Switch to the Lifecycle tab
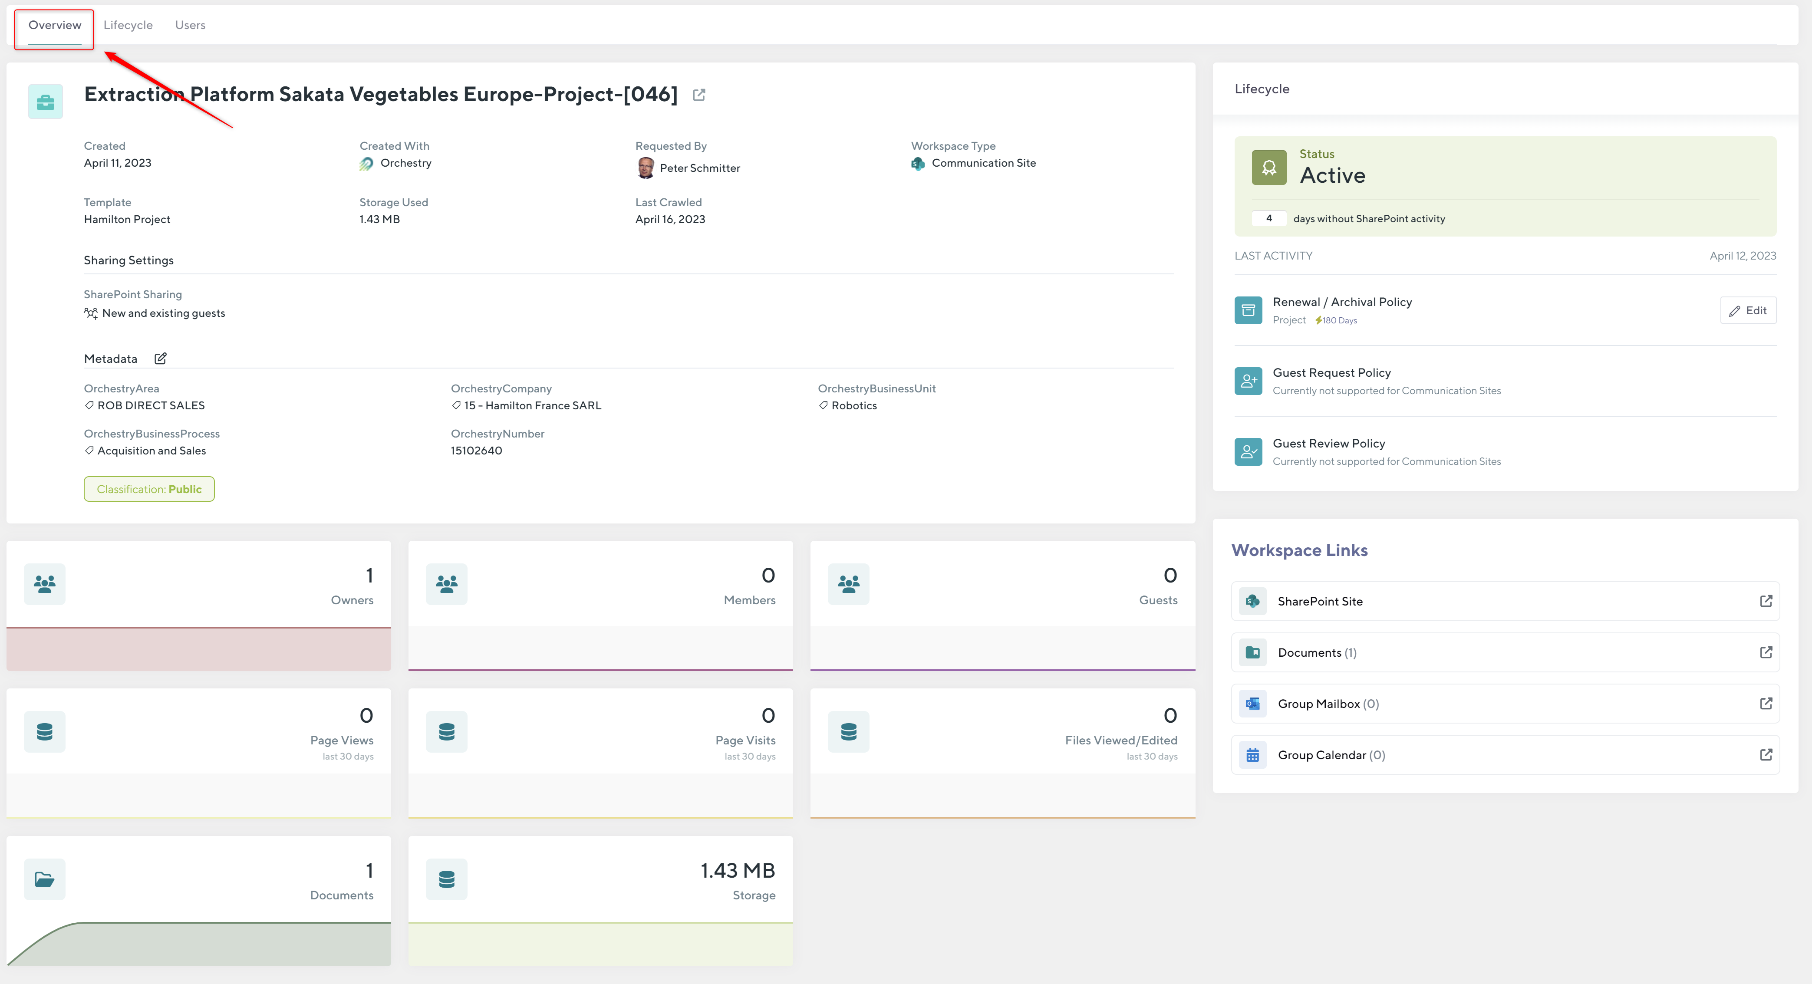 (x=128, y=25)
